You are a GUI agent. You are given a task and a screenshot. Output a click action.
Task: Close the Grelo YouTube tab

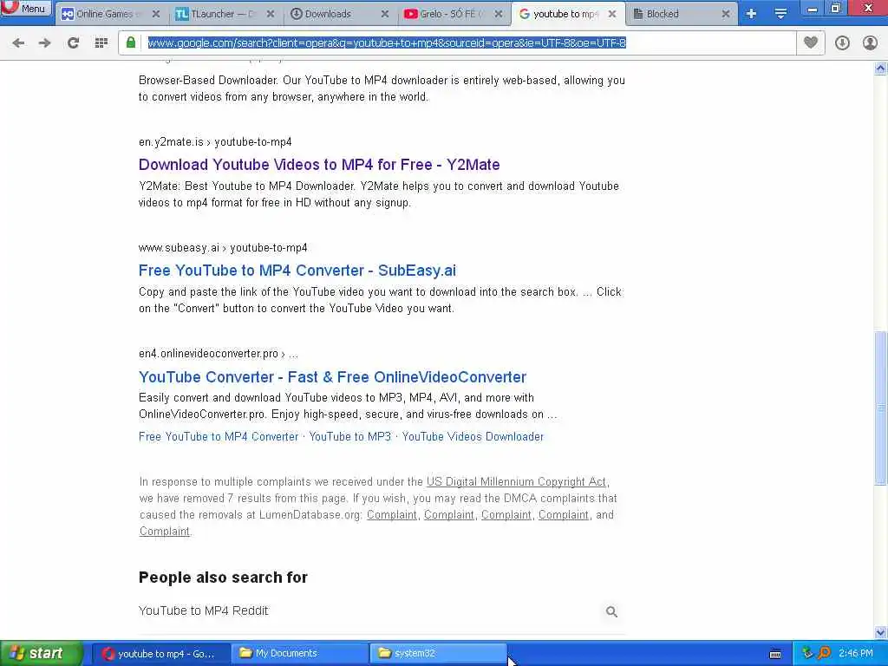tap(499, 14)
